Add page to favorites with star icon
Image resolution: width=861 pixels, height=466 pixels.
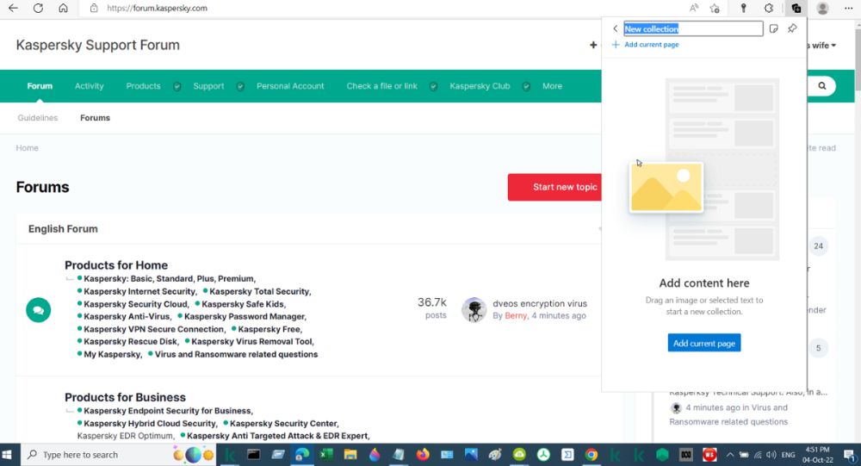[x=715, y=9]
